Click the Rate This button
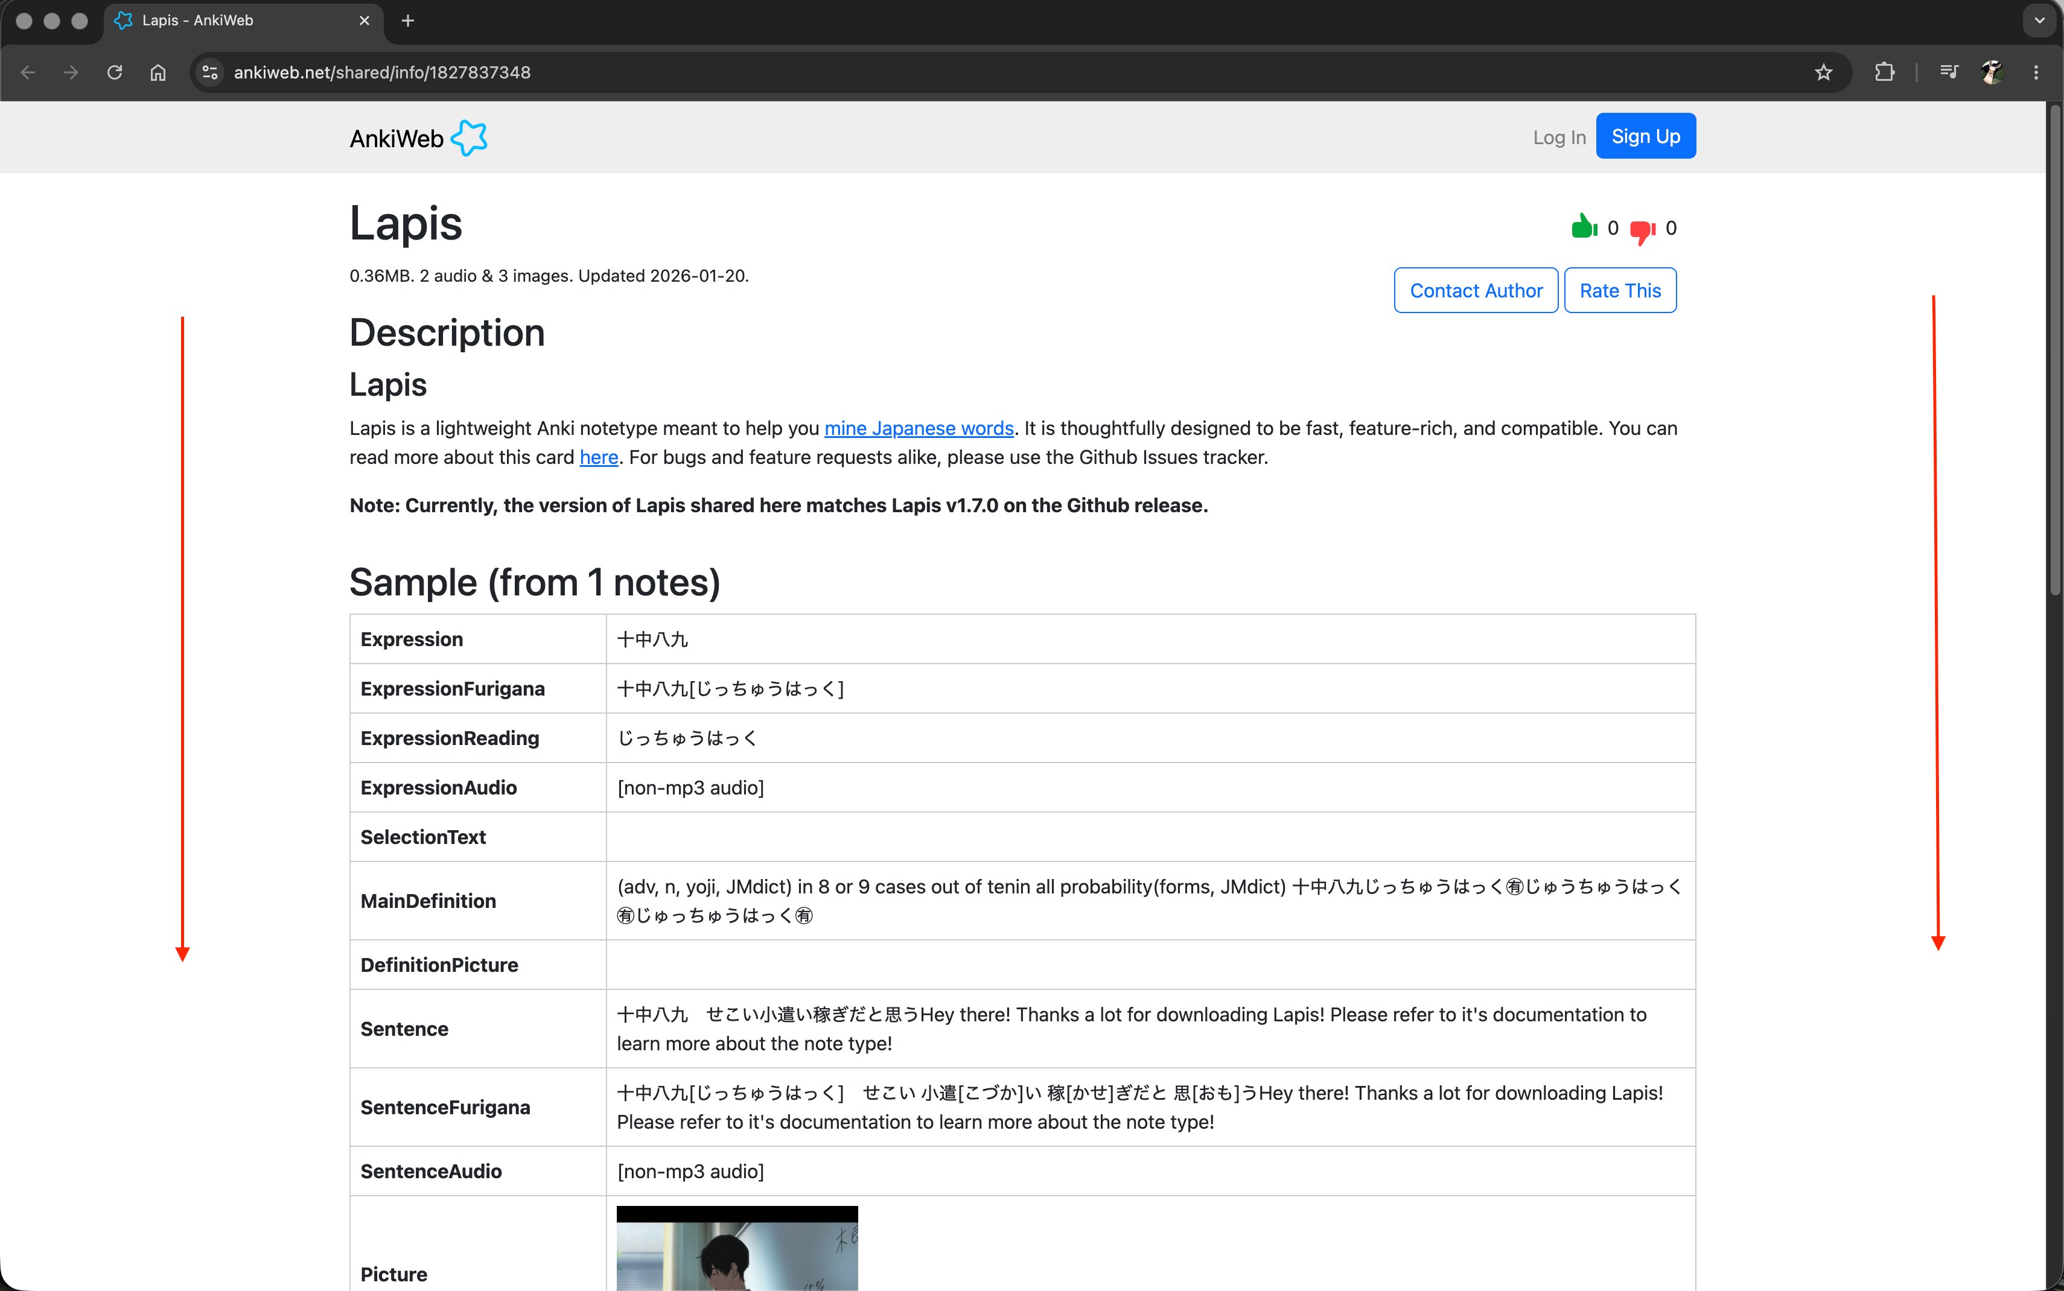Screen dimensions: 2064x1291 1620,290
